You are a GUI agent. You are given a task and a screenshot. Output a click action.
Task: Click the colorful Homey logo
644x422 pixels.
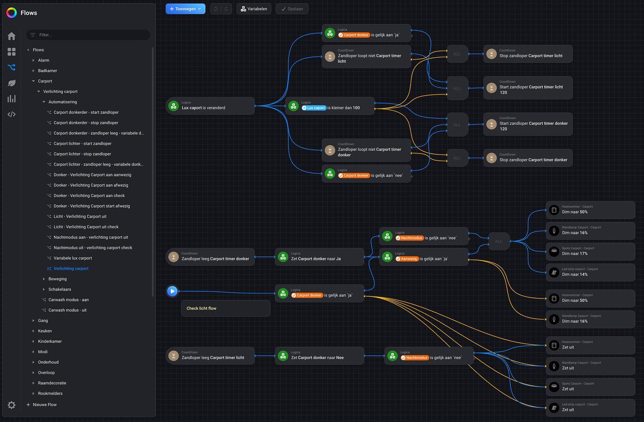(x=12, y=13)
